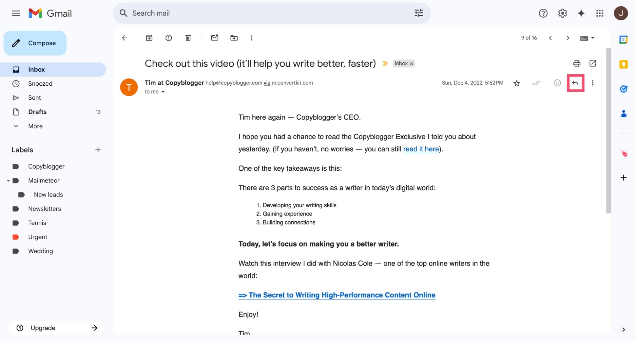Toggle the importance marker beside subject

tap(385, 63)
